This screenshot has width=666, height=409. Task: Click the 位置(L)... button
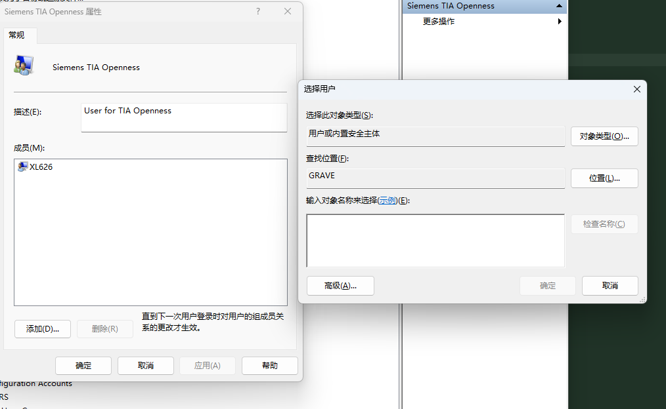pos(604,178)
